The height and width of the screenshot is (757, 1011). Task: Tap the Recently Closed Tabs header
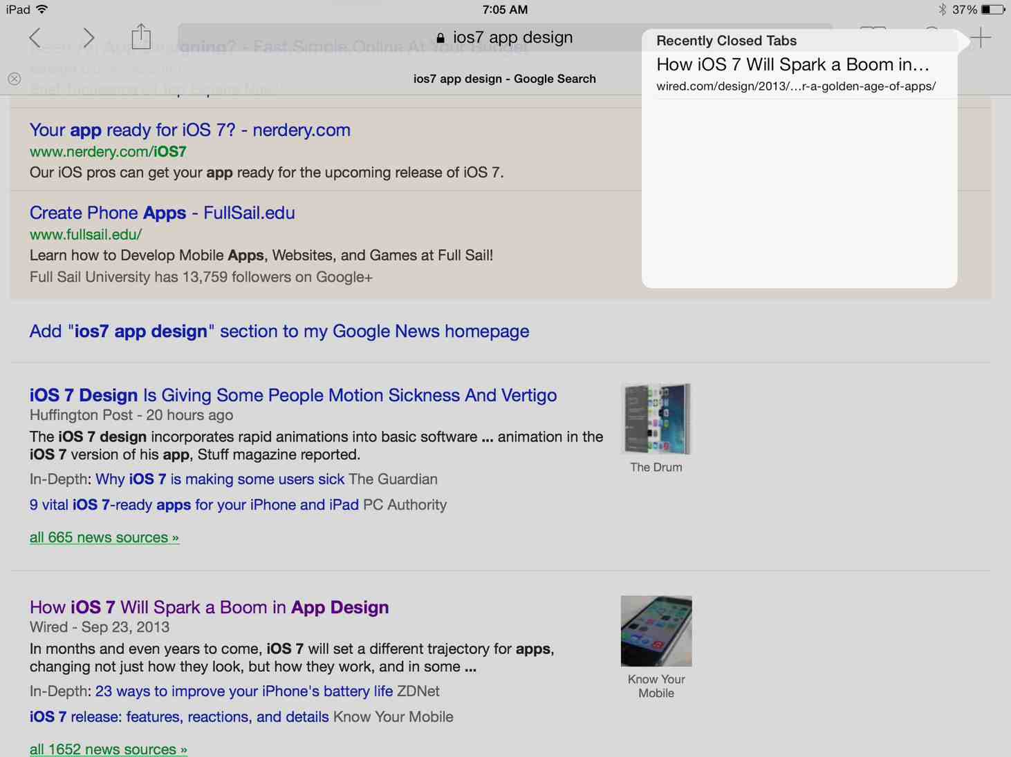(x=727, y=41)
